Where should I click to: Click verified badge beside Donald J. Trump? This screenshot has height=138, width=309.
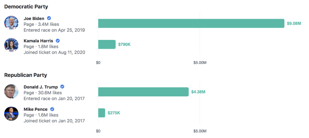[x=62, y=87]
